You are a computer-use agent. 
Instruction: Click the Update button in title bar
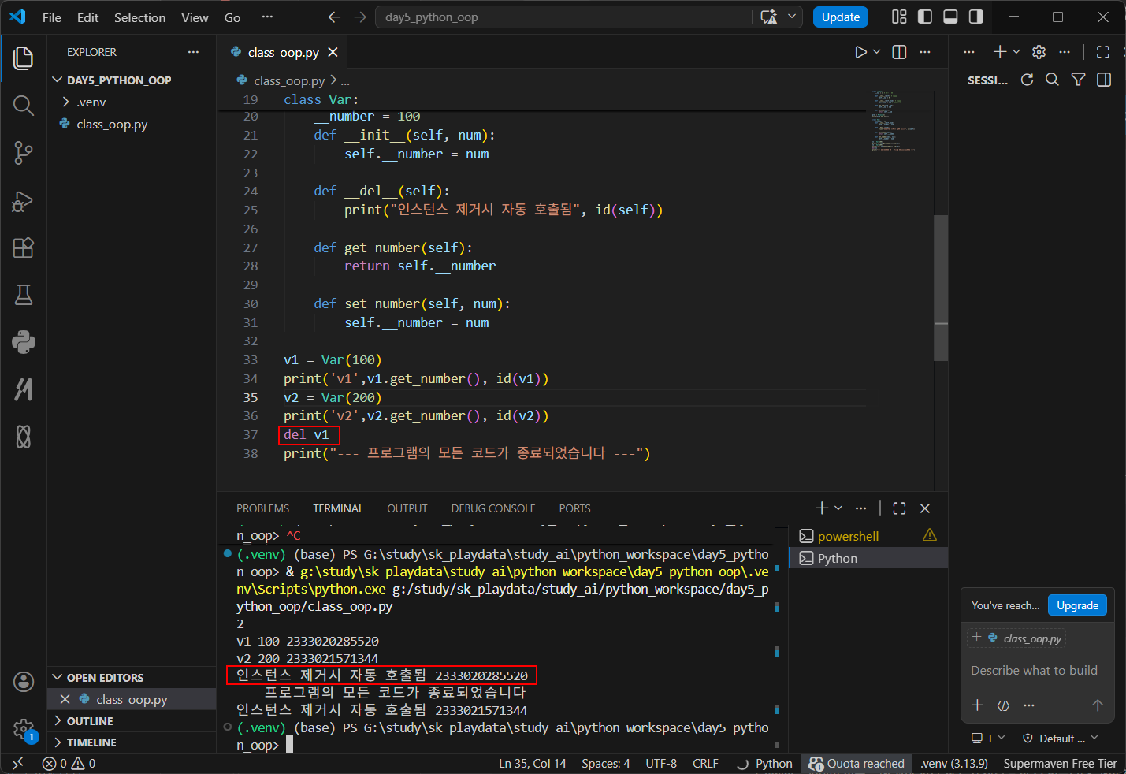[x=841, y=17]
